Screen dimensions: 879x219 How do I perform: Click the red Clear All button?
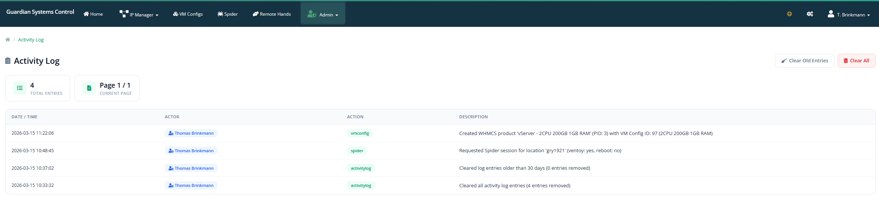pyautogui.click(x=857, y=60)
